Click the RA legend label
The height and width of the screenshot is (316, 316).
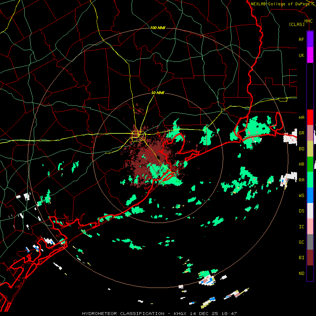coord(301,180)
